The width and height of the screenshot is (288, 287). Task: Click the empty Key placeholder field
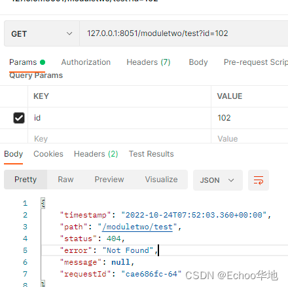pos(119,138)
